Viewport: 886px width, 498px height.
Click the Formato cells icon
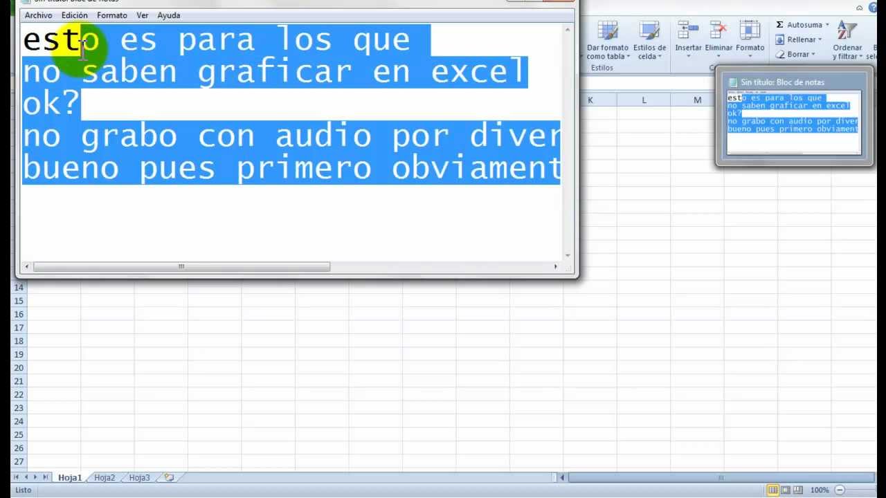tap(750, 30)
